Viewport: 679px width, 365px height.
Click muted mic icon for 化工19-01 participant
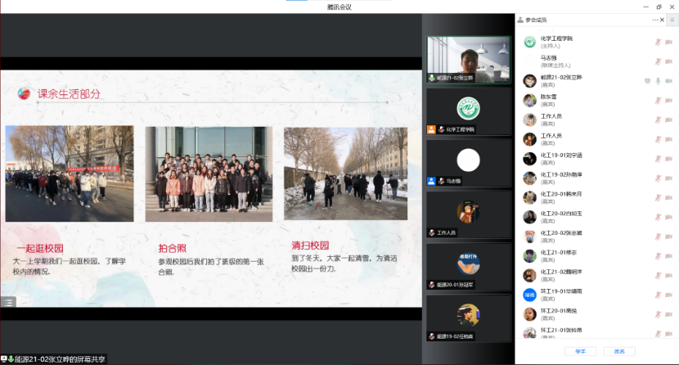click(x=658, y=159)
